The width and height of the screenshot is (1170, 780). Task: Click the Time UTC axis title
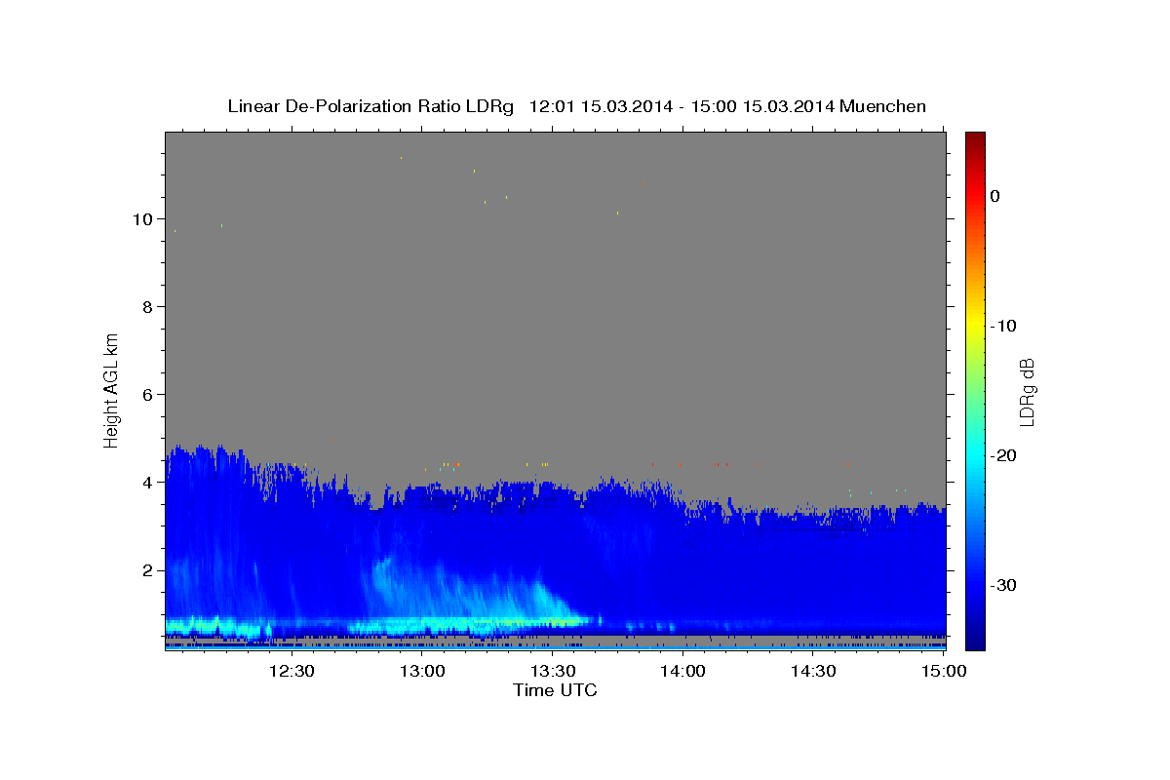point(555,690)
